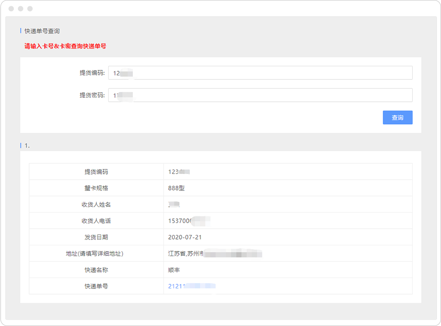Click the 快递名称 value 顺丰
Viewport: 441px width, 326px height.
click(174, 270)
